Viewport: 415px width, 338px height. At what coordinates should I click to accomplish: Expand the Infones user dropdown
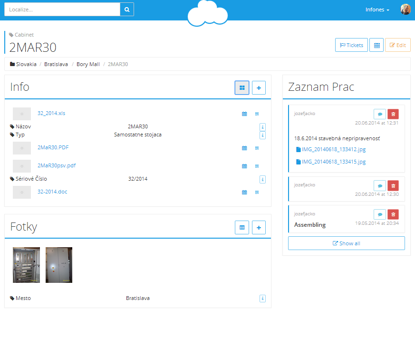377,10
